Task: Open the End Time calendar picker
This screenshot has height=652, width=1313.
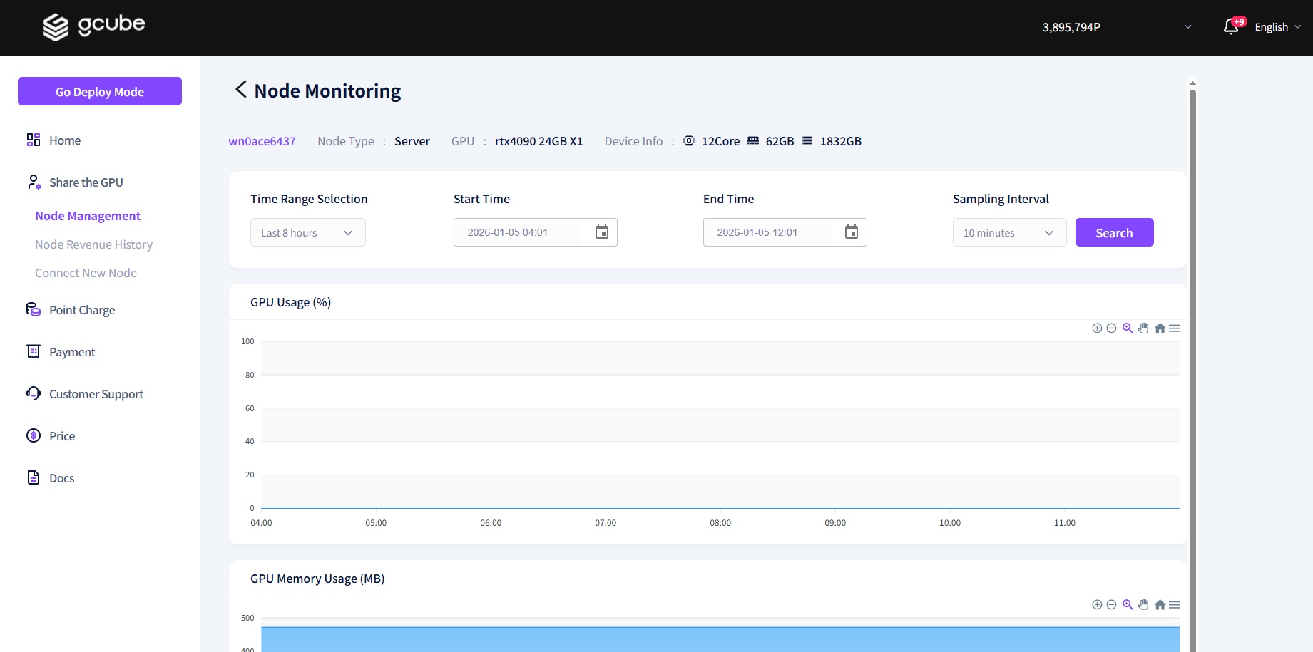Action: coord(851,232)
